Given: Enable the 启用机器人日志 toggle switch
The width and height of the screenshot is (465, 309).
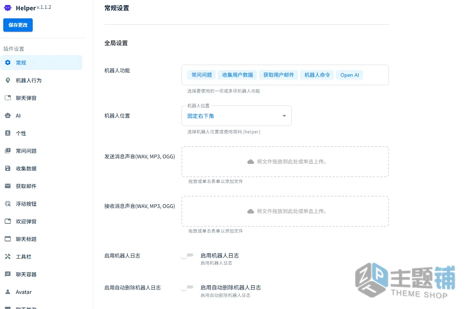Looking at the screenshot, I should click(187, 255).
